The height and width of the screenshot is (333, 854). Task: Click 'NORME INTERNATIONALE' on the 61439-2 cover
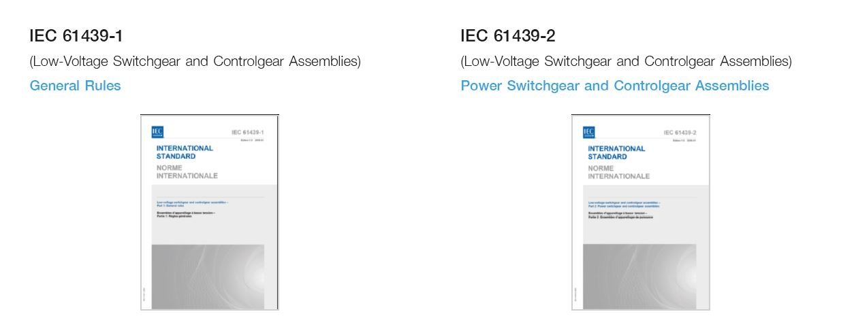(x=618, y=172)
